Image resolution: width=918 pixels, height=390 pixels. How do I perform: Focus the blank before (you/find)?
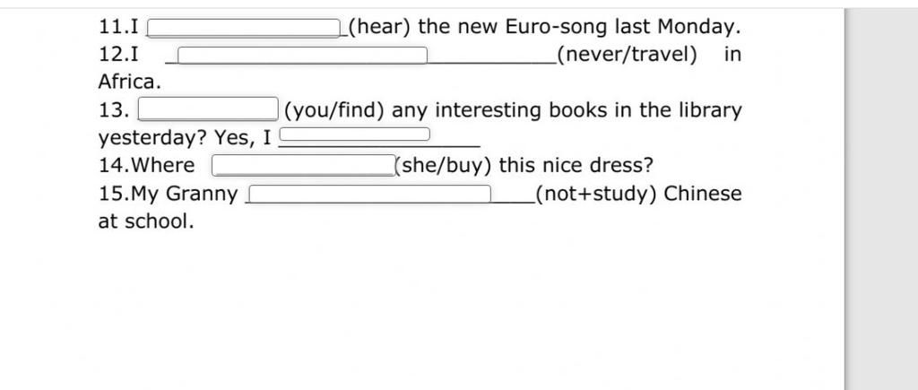point(208,108)
